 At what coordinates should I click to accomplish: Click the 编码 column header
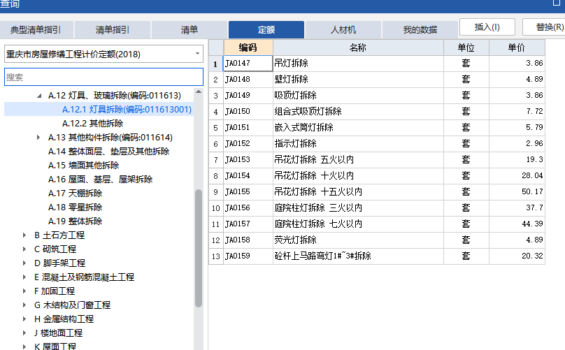click(x=248, y=48)
